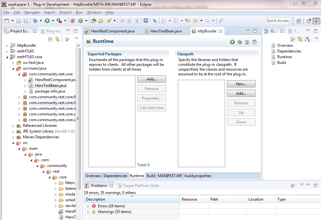Screen dimensions: 321x220
Task: Open the Debug configurations dropdown arrow
Action: 41,21
